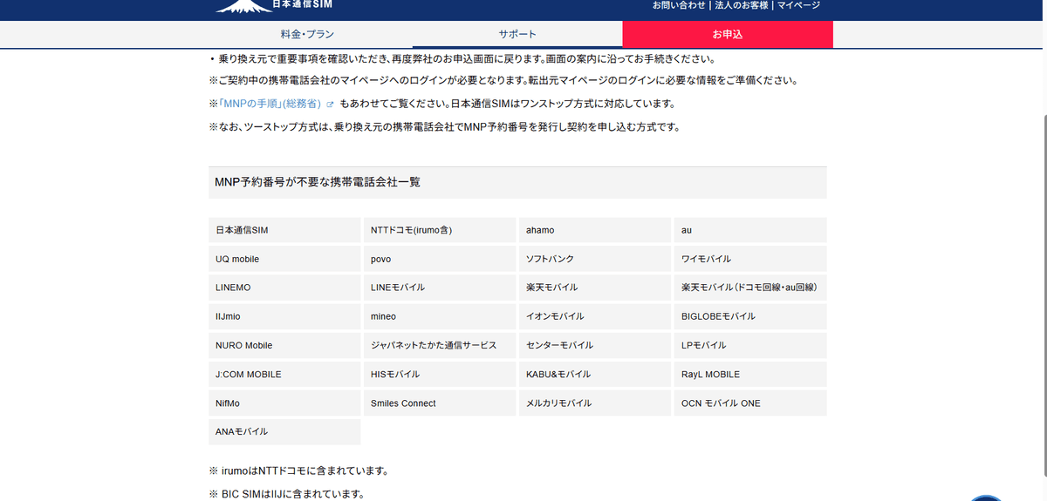Select LINEMO in the carrier table
The image size is (1047, 501).
(x=284, y=288)
